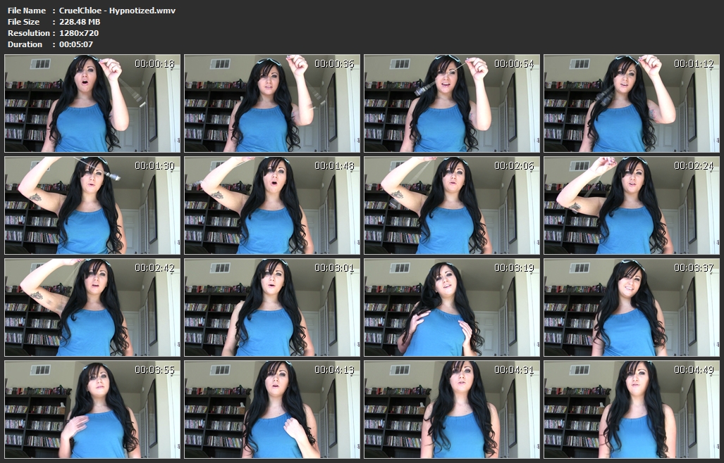Select the thumbnail at 00:01:48
The height and width of the screenshot is (463, 724).
click(272, 205)
